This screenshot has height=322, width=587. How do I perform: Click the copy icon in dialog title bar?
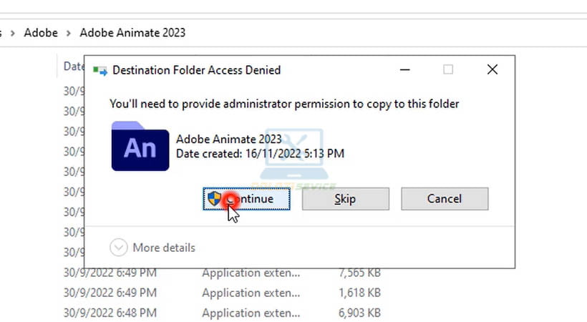click(100, 70)
